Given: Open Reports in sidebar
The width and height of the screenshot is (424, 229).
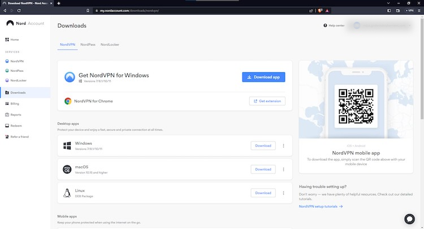Looking at the screenshot, I should pyautogui.click(x=13, y=115).
